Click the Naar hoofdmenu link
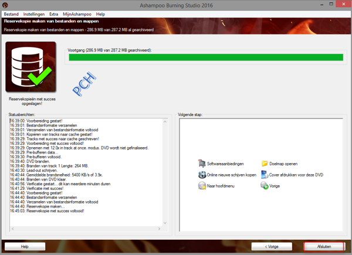The image size is (352, 255). [x=221, y=186]
